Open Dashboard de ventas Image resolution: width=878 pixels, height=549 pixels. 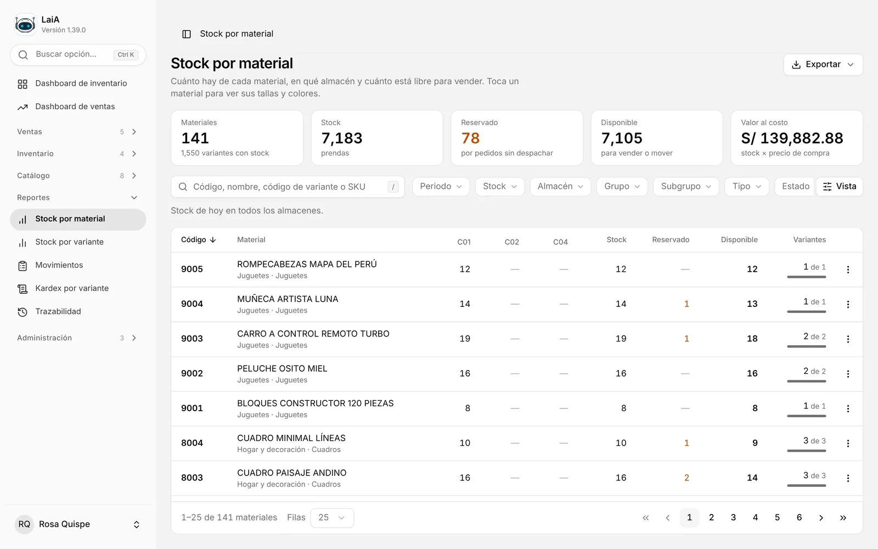78,107
